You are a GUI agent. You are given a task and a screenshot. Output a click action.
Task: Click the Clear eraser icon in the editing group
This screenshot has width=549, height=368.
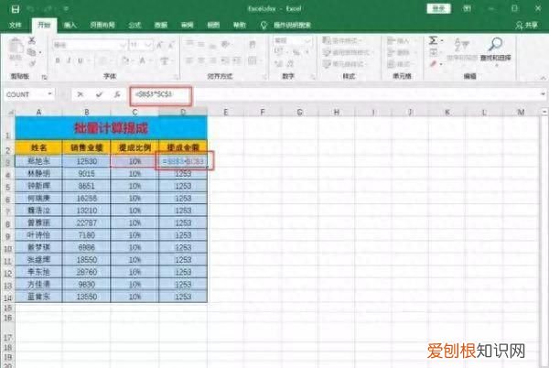coord(434,64)
